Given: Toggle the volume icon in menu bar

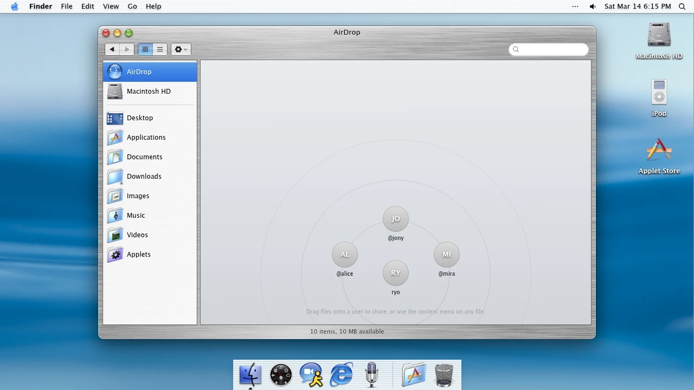Looking at the screenshot, I should pyautogui.click(x=593, y=6).
